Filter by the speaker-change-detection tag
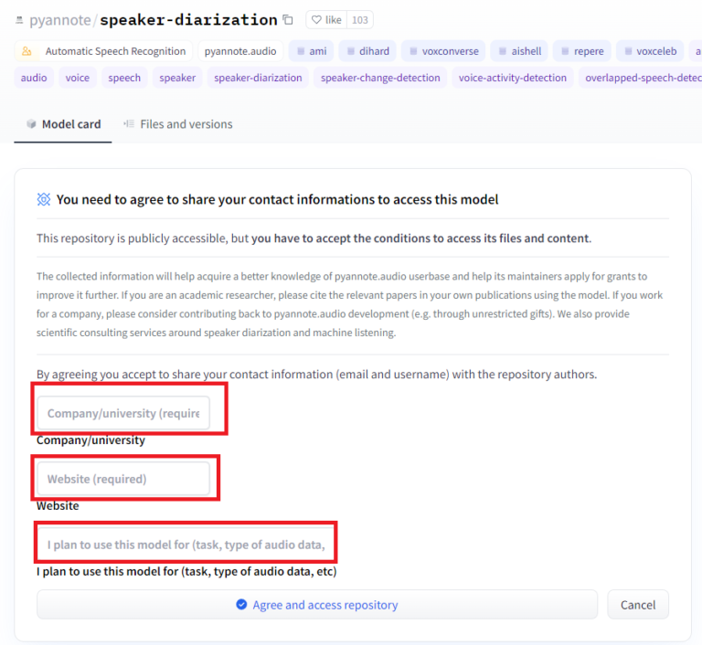The height and width of the screenshot is (645, 702). pyautogui.click(x=379, y=78)
